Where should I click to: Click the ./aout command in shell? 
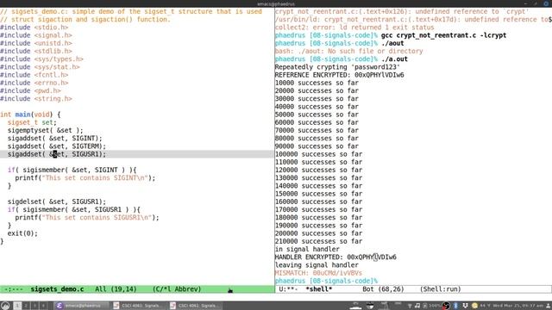[x=392, y=43]
